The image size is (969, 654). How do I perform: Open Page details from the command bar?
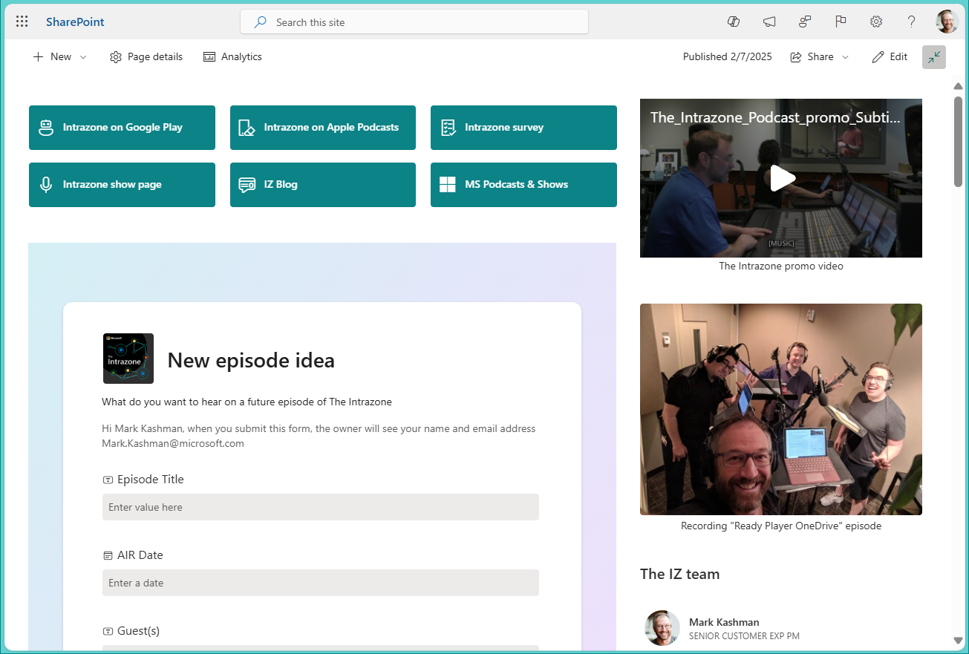(146, 56)
